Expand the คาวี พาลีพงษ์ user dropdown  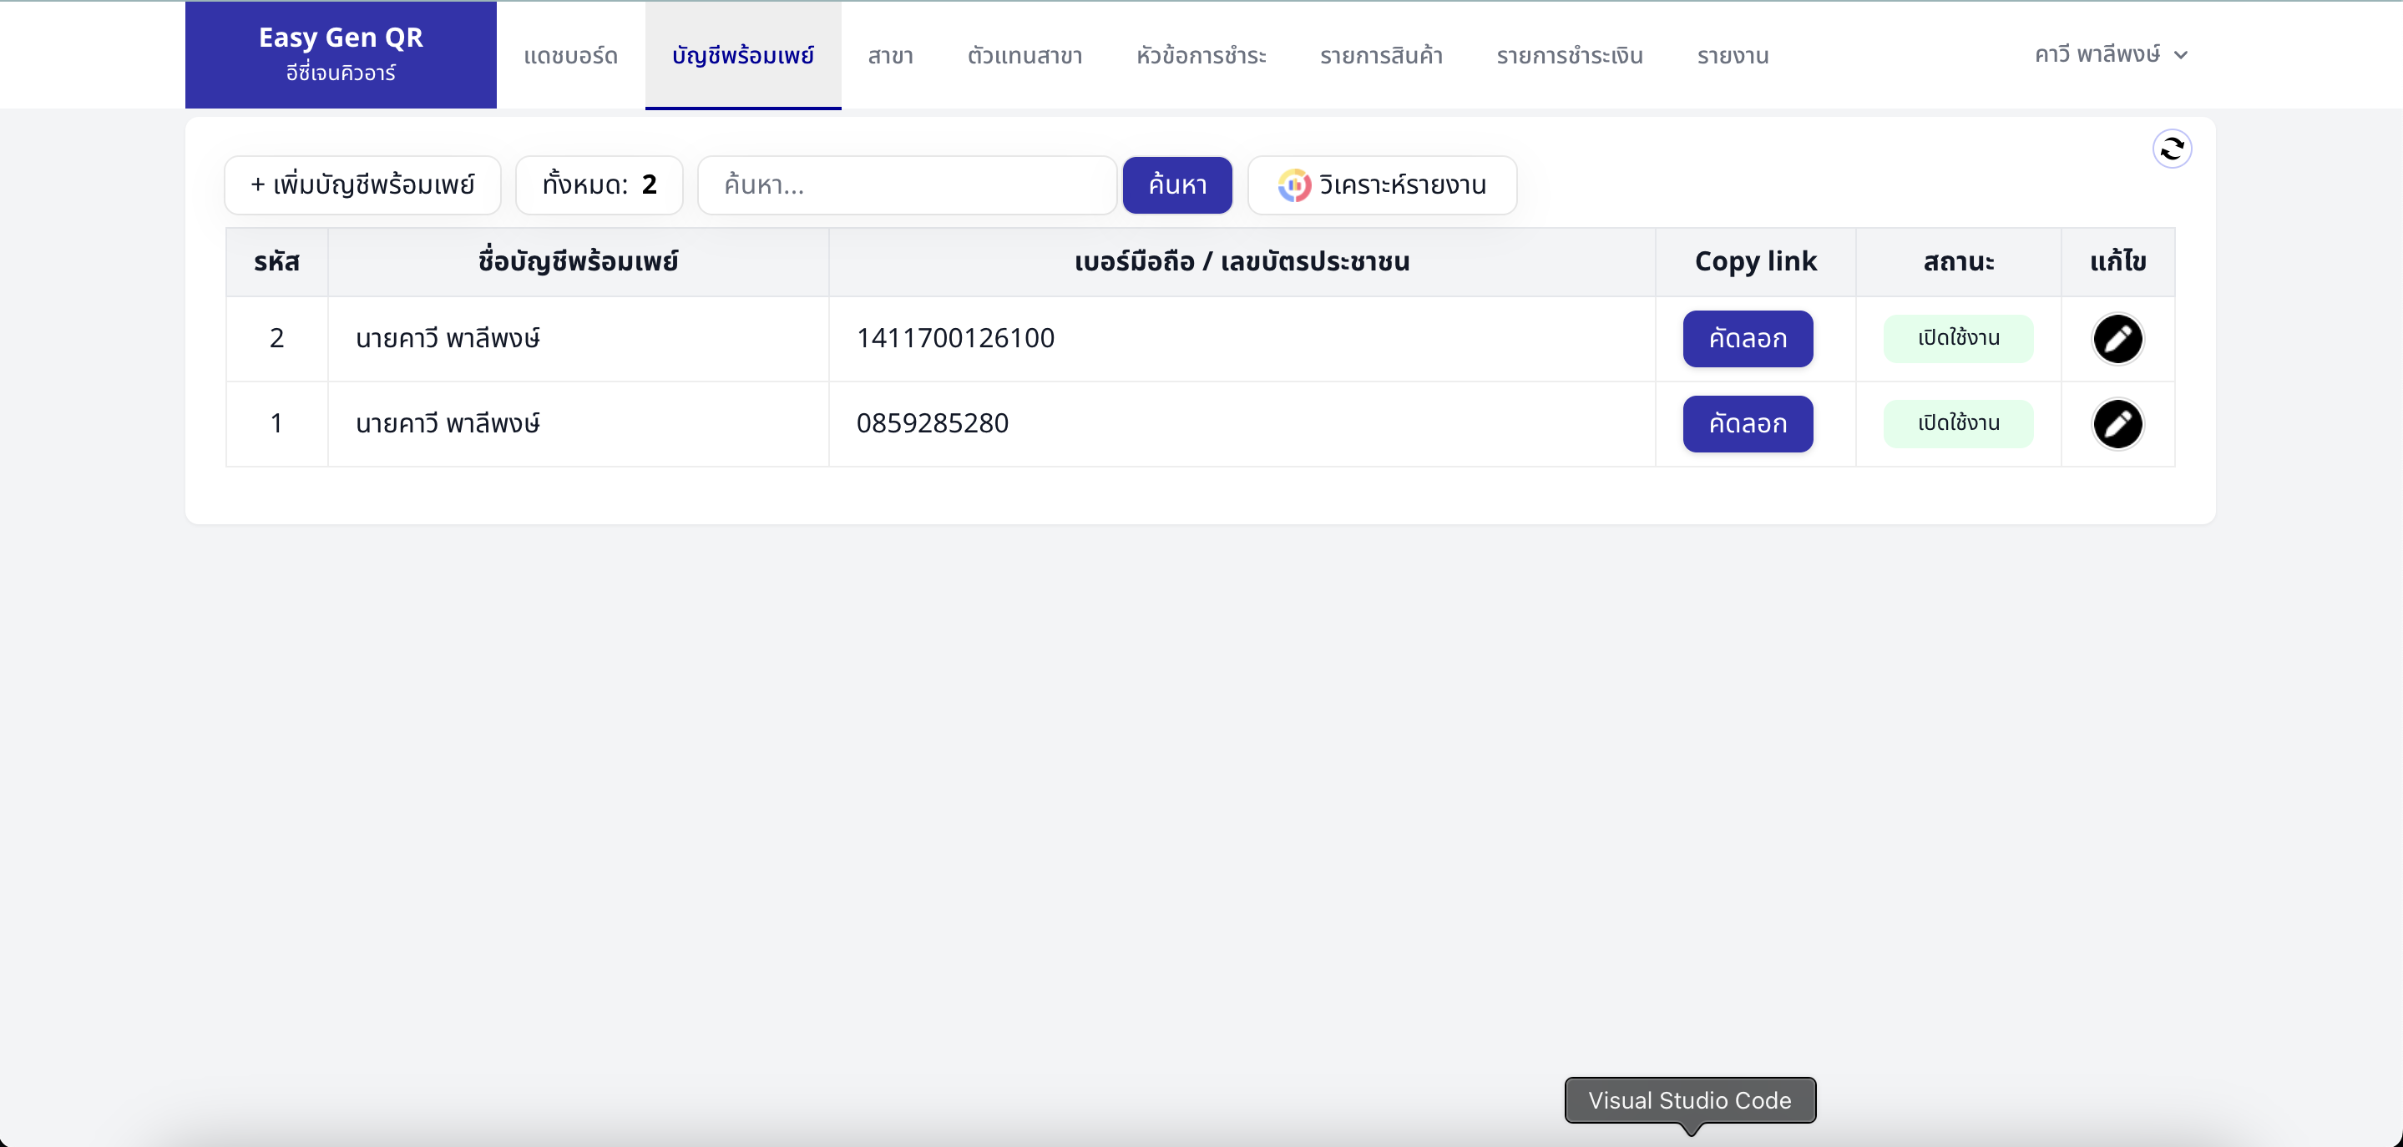coord(2110,55)
